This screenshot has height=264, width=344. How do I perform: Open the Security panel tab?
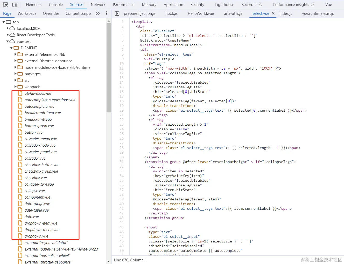coord(197,5)
